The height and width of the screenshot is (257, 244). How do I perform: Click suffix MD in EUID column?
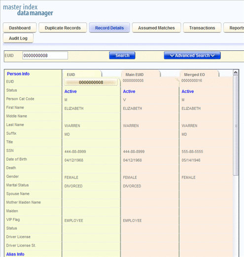tap(67, 134)
